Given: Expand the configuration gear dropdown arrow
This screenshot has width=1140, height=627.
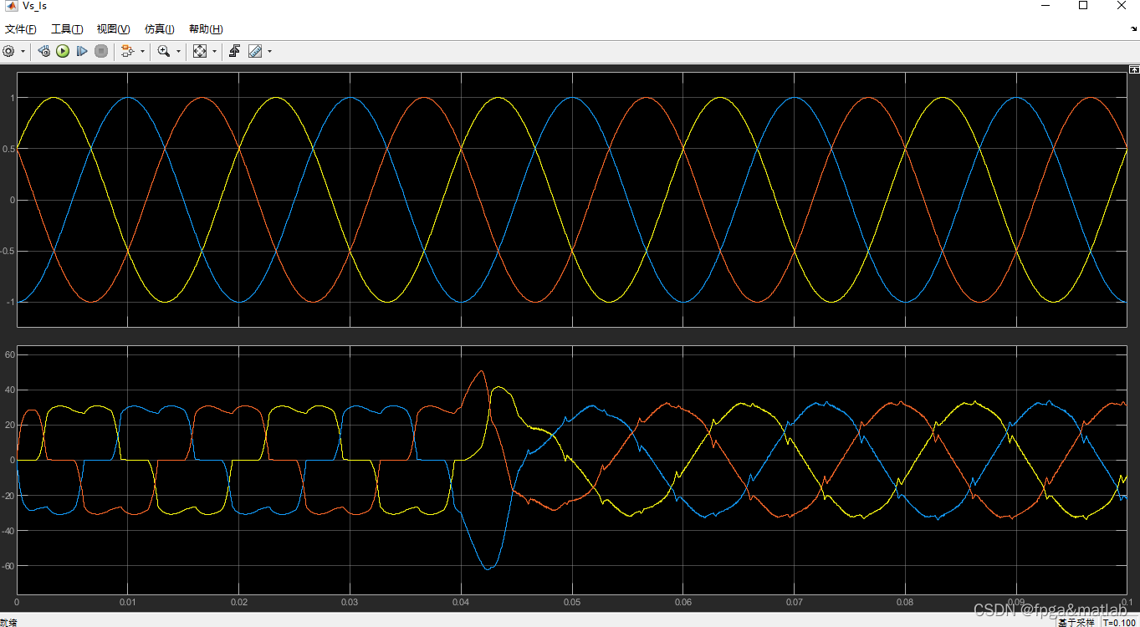Looking at the screenshot, I should pyautogui.click(x=23, y=52).
